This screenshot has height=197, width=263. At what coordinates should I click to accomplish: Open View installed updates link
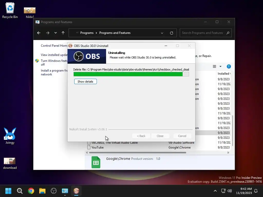[x=54, y=55]
